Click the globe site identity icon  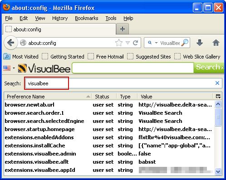[x=23, y=43]
